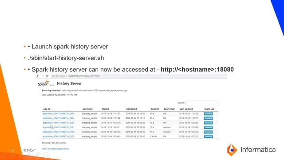Click the './sbin/start-history-server.sh' command text

click(x=66, y=58)
